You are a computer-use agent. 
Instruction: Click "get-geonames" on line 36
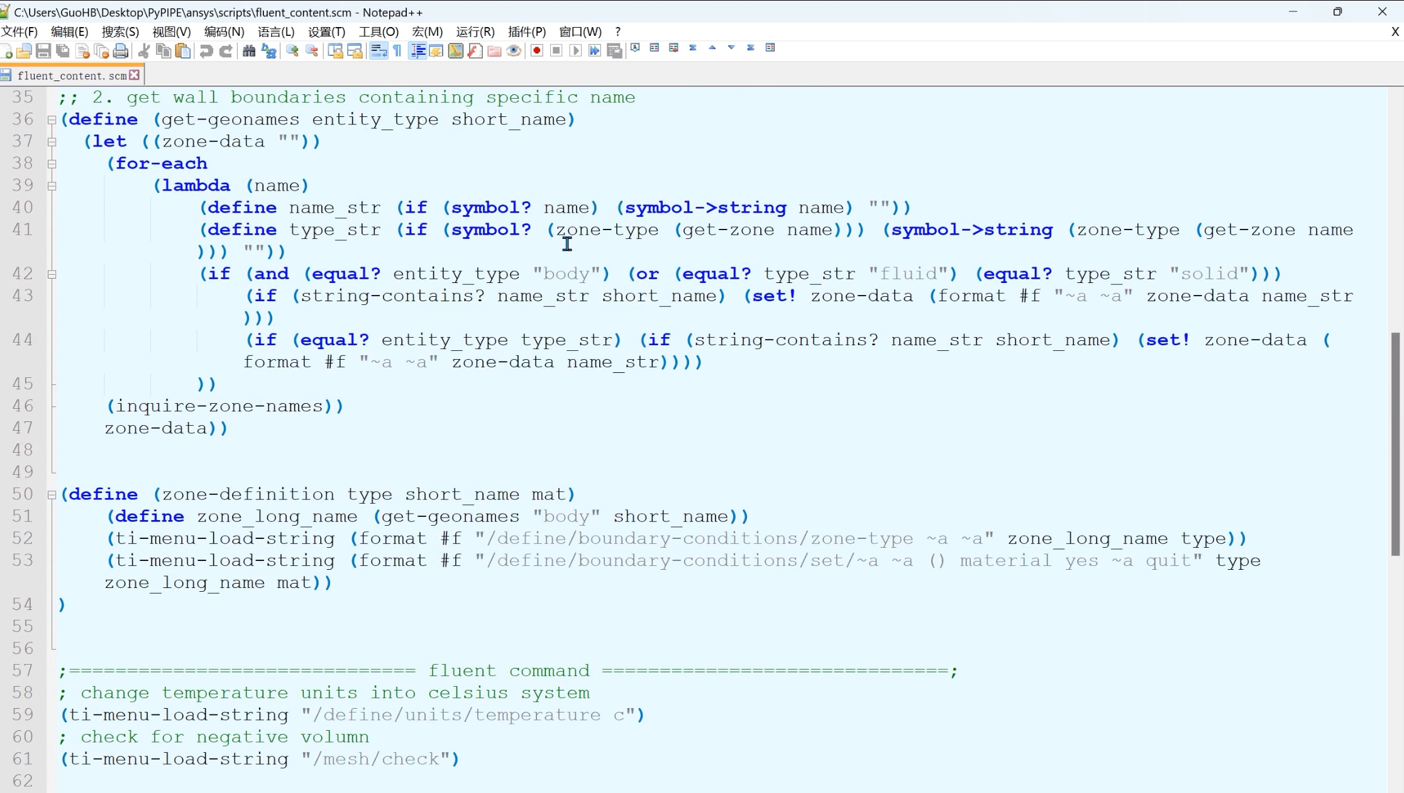(231, 119)
